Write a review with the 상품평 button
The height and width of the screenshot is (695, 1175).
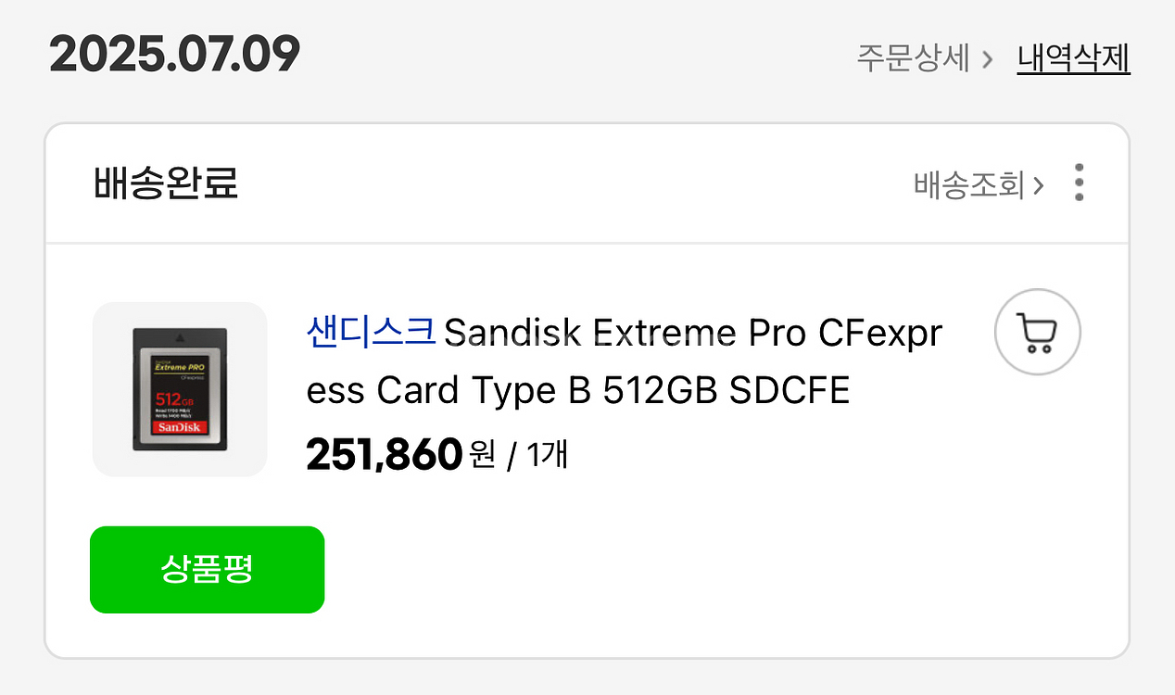[x=207, y=569]
